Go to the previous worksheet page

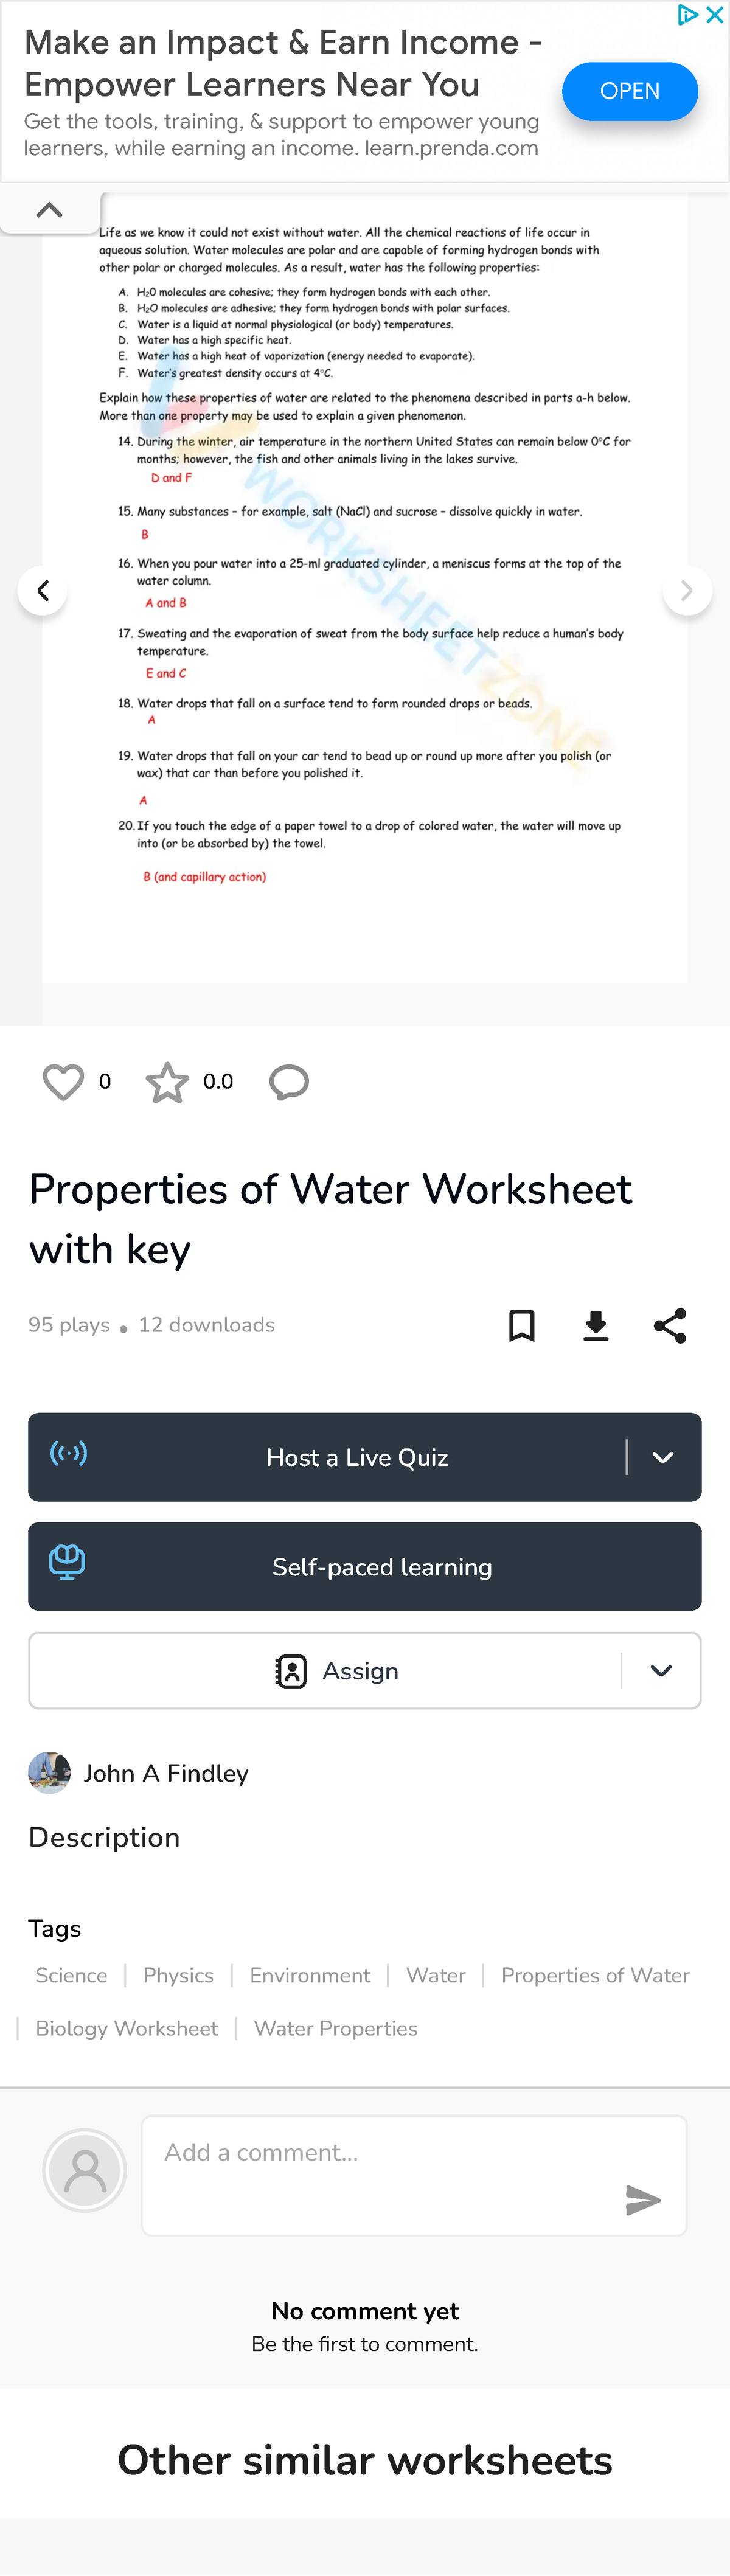(43, 590)
